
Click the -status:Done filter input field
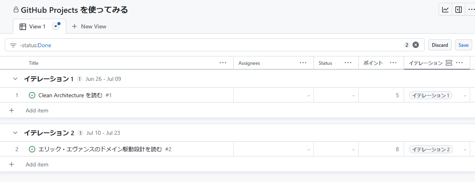[x=200, y=45]
